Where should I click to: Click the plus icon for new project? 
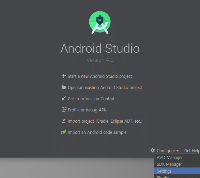[63, 76]
